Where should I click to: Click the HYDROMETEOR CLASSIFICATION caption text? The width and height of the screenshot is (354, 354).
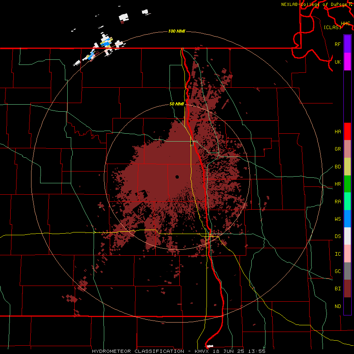point(138,351)
